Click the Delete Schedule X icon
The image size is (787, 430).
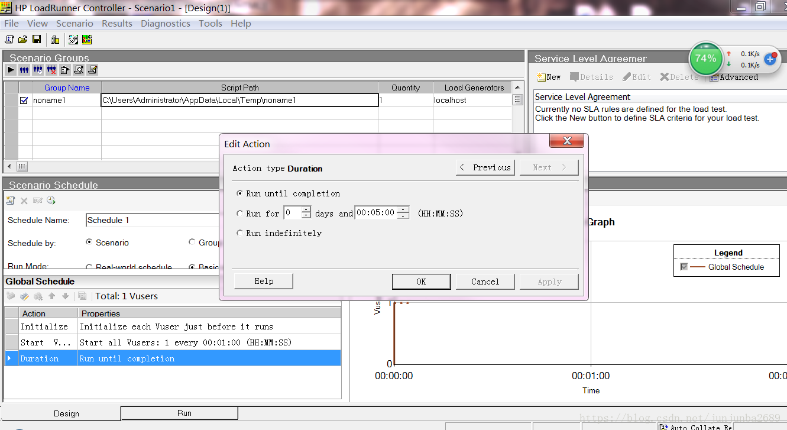click(24, 201)
